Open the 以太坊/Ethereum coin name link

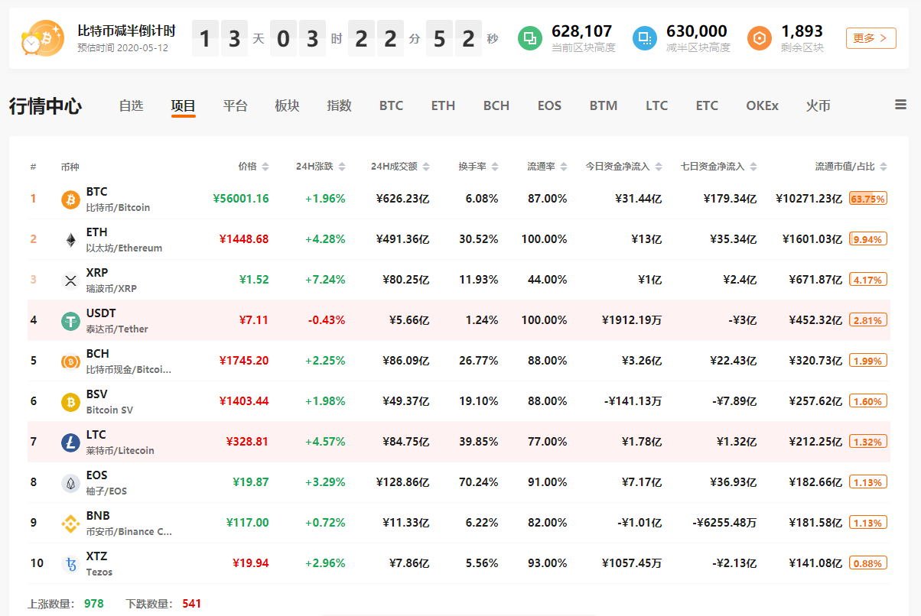pos(124,248)
